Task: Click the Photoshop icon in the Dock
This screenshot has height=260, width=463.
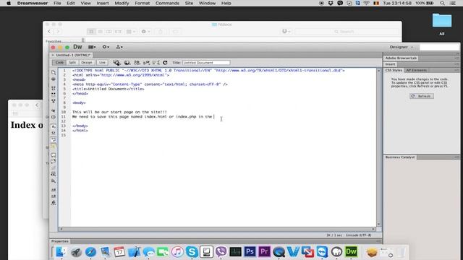Action: click(x=250, y=252)
